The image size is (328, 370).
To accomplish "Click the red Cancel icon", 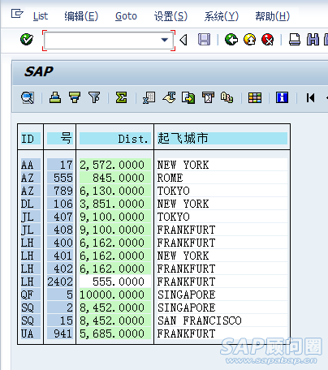I will click(x=268, y=40).
